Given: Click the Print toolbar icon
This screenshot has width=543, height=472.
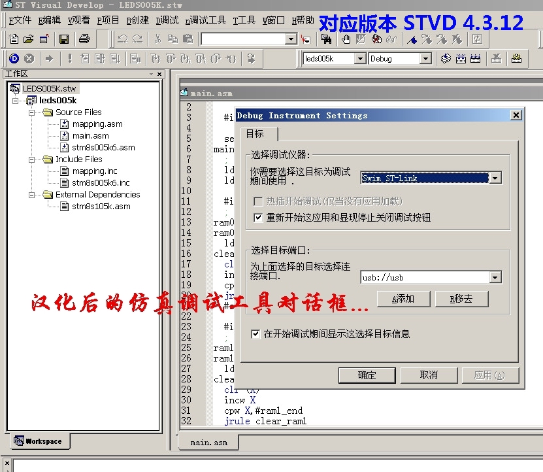Looking at the screenshot, I should tap(84, 39).
